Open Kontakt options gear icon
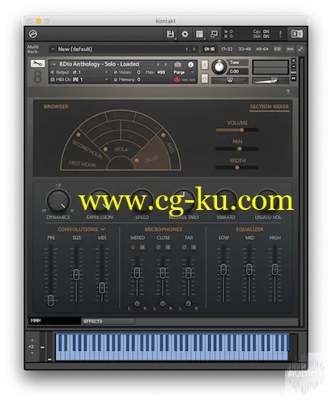The image size is (332, 402). pyautogui.click(x=185, y=34)
